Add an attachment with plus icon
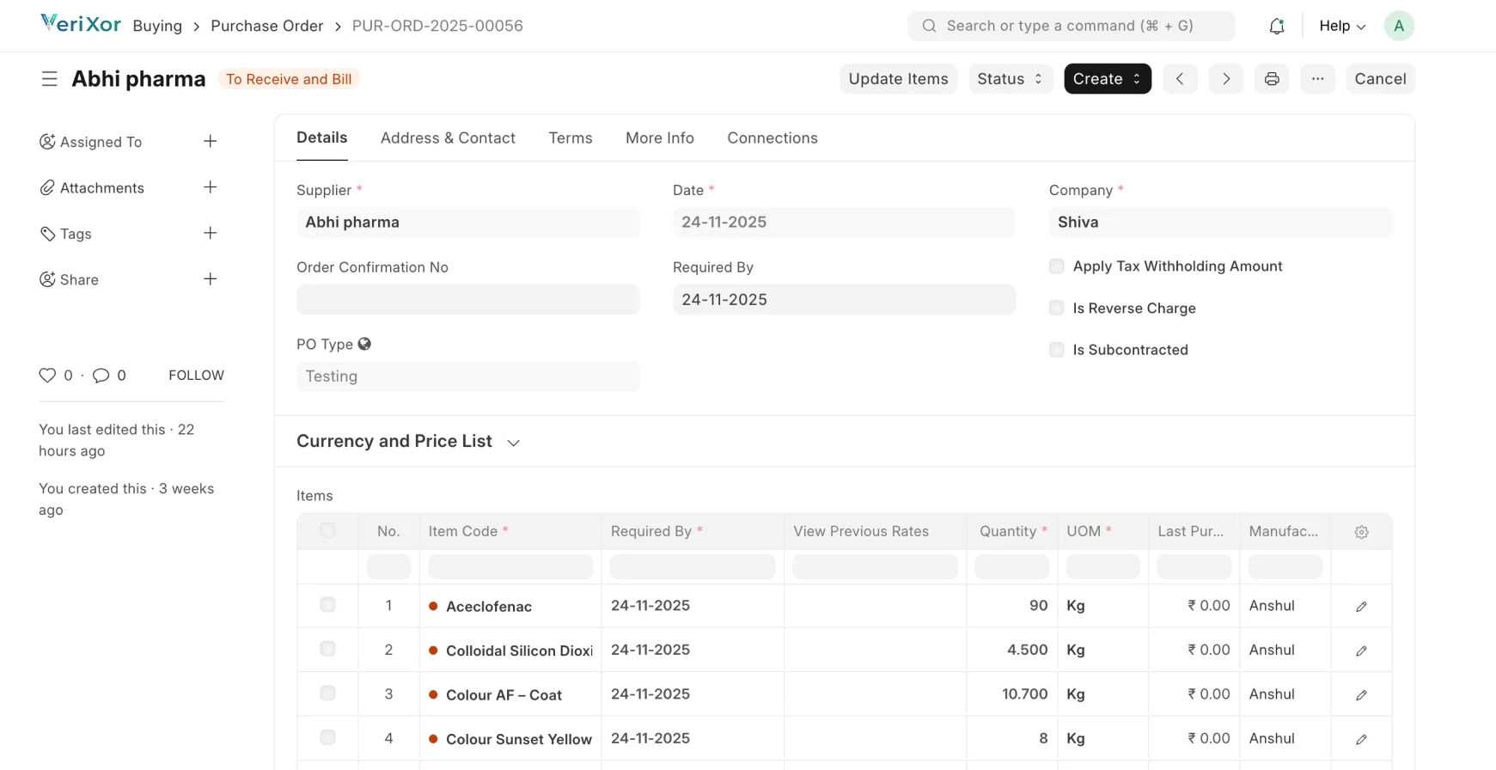1496x770 pixels. 210,187
